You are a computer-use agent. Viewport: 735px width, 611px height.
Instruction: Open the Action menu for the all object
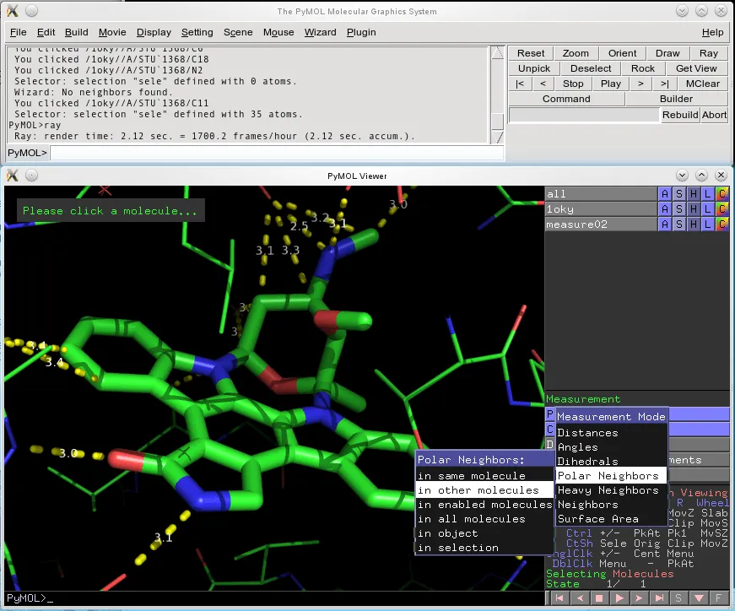pyautogui.click(x=664, y=193)
